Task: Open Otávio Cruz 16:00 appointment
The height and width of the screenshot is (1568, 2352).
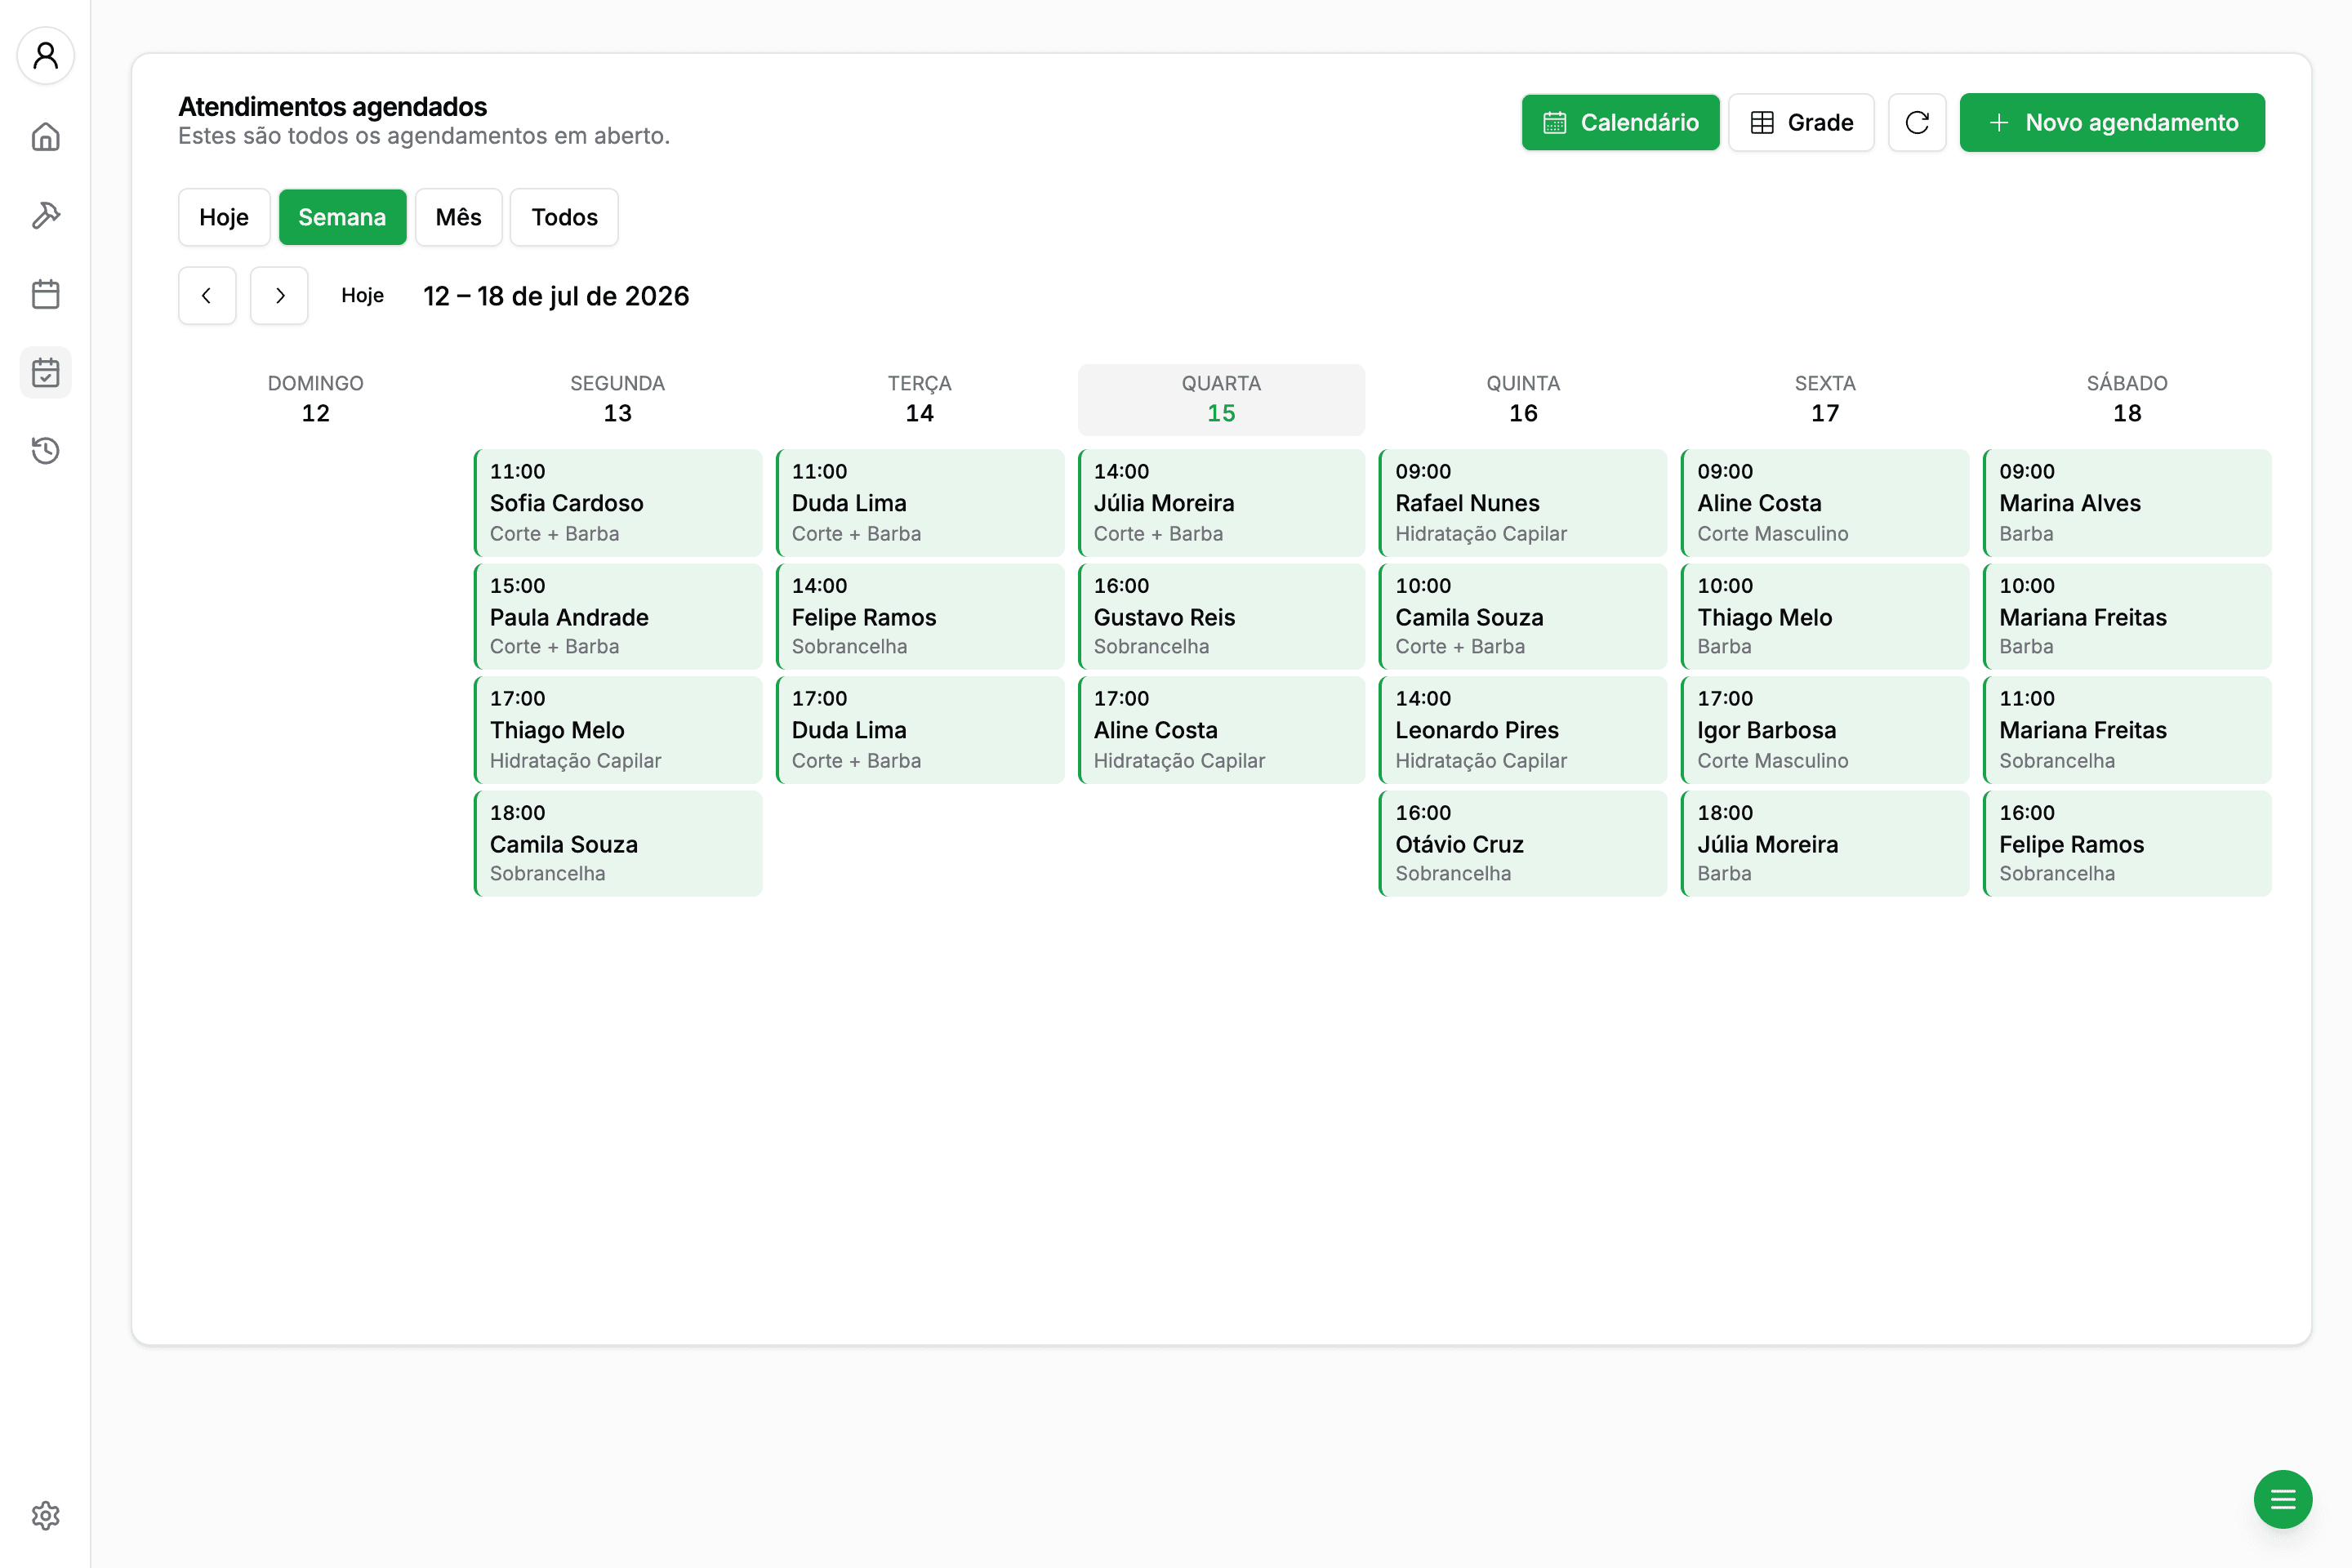Action: [x=1523, y=843]
